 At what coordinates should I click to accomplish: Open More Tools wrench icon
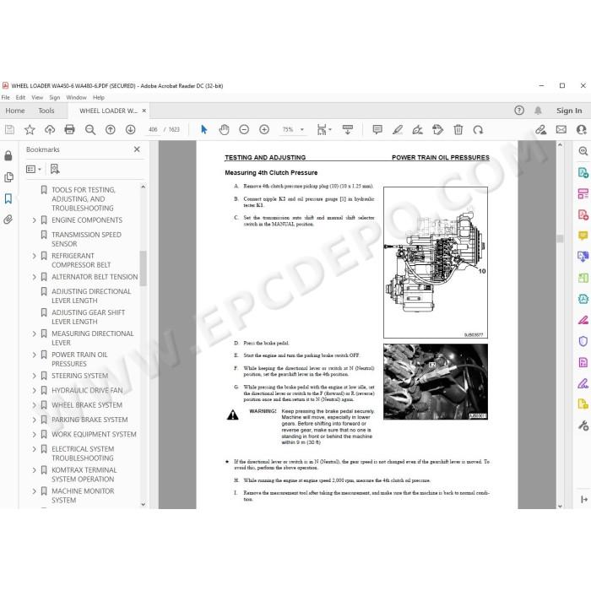[x=583, y=426]
